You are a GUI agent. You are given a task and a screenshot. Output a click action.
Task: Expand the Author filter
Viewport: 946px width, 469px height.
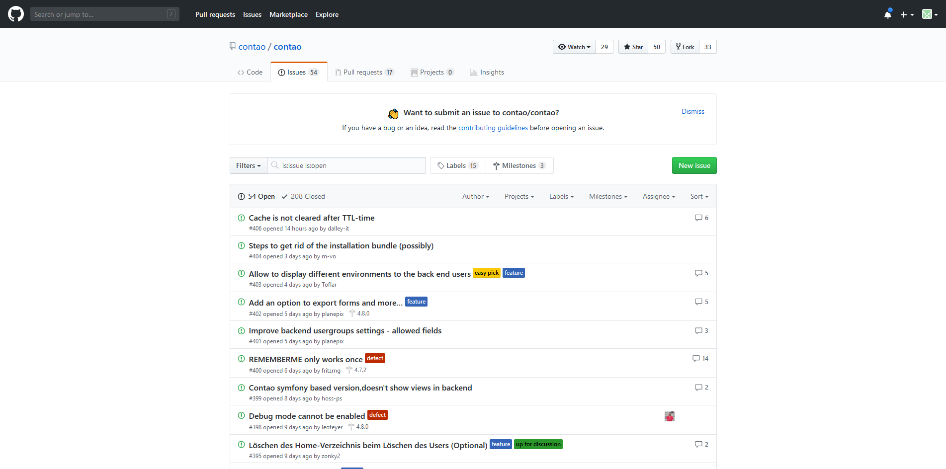point(476,196)
